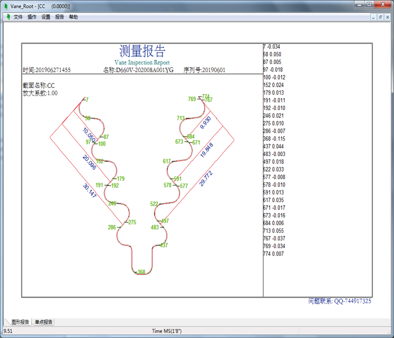Open the 帮助 menu
Viewport: 394px width, 338px height.
point(73,17)
